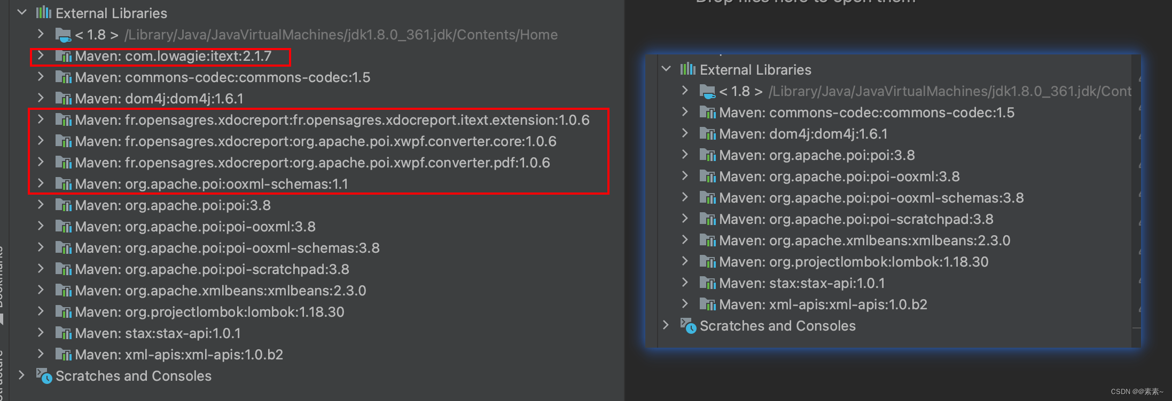
Task: Open the Bookmarks side tool window tab
Action: tap(2, 277)
